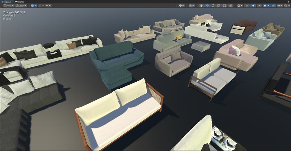Click the Triangles 363,345 stat

tap(14, 12)
